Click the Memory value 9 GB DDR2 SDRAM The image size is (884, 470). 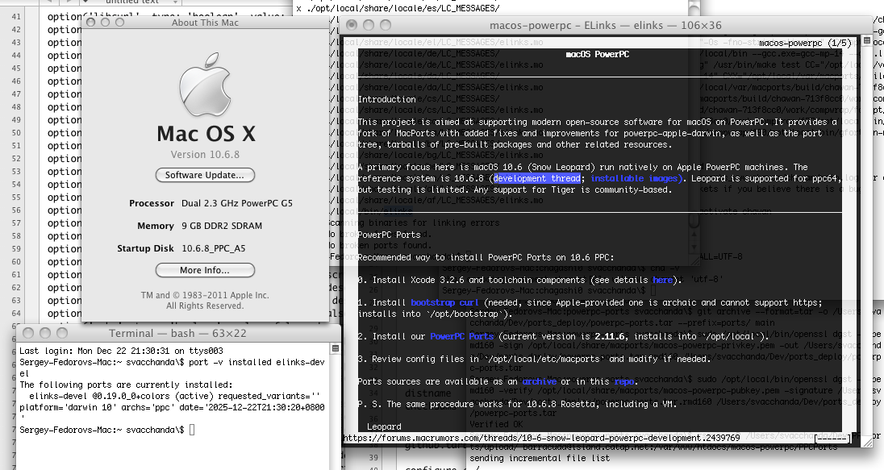[x=222, y=226]
